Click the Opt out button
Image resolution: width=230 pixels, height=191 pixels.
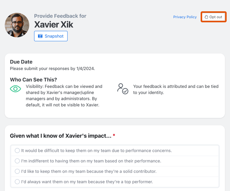[x=214, y=17]
